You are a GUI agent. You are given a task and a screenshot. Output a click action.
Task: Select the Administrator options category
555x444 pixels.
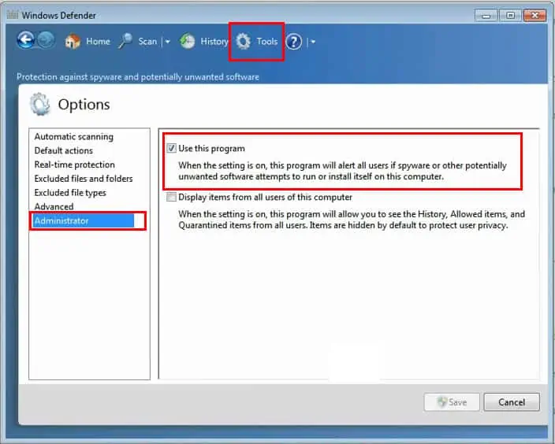[x=84, y=221]
